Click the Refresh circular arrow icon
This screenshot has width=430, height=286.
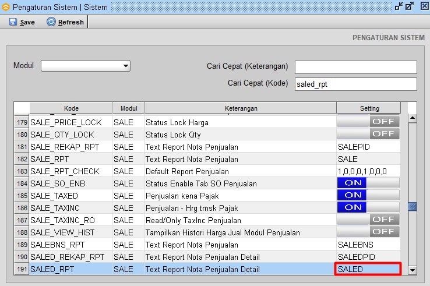pyautogui.click(x=51, y=22)
